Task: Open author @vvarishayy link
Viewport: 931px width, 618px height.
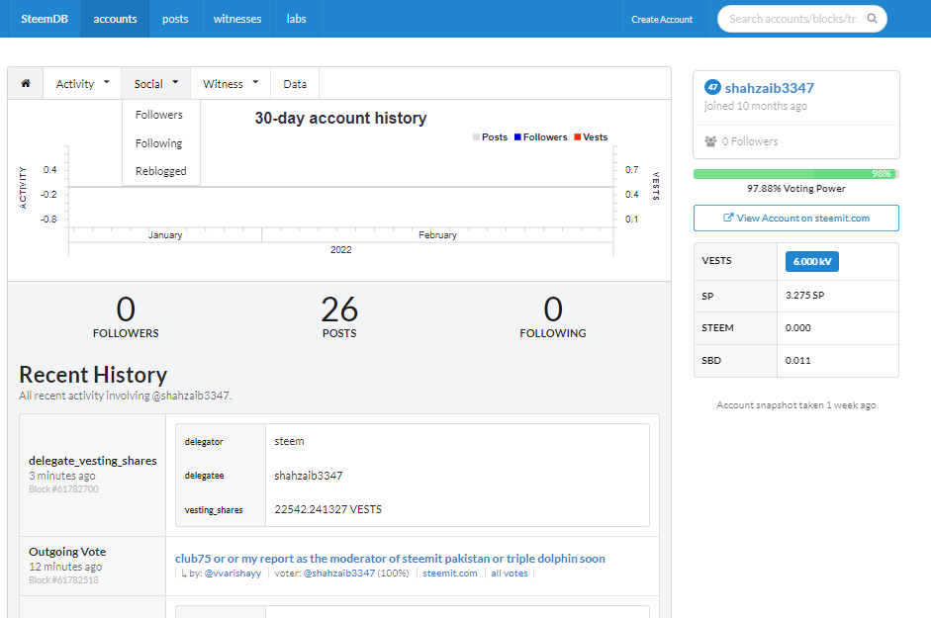Action: (x=233, y=574)
